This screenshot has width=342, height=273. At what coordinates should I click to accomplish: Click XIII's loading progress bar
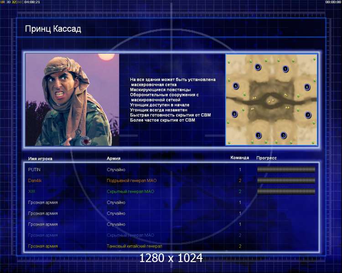point(286,192)
